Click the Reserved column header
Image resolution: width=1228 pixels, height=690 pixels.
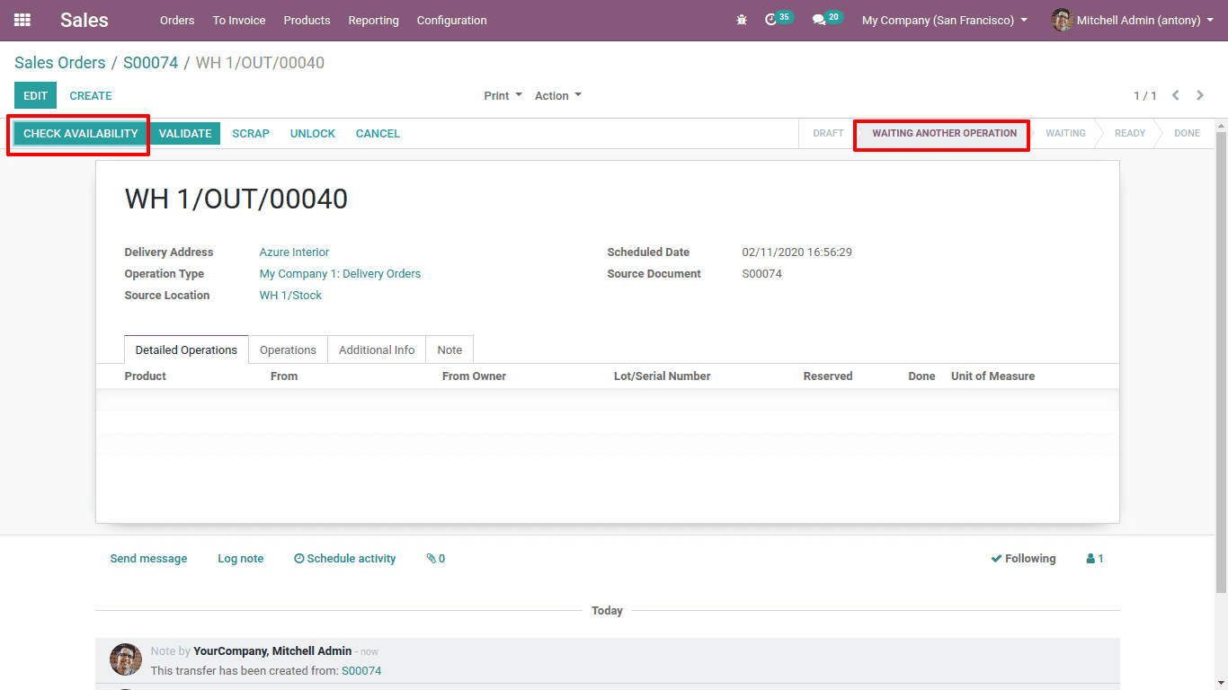(828, 376)
